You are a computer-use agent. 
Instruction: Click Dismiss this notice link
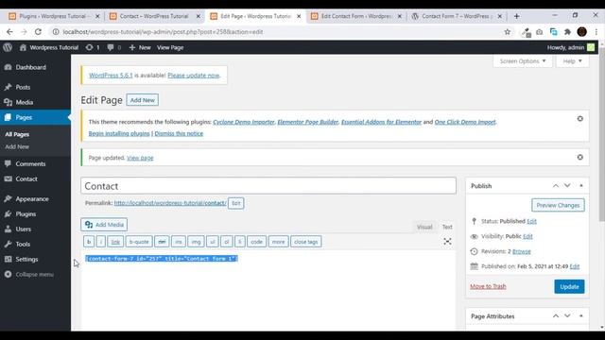179,133
